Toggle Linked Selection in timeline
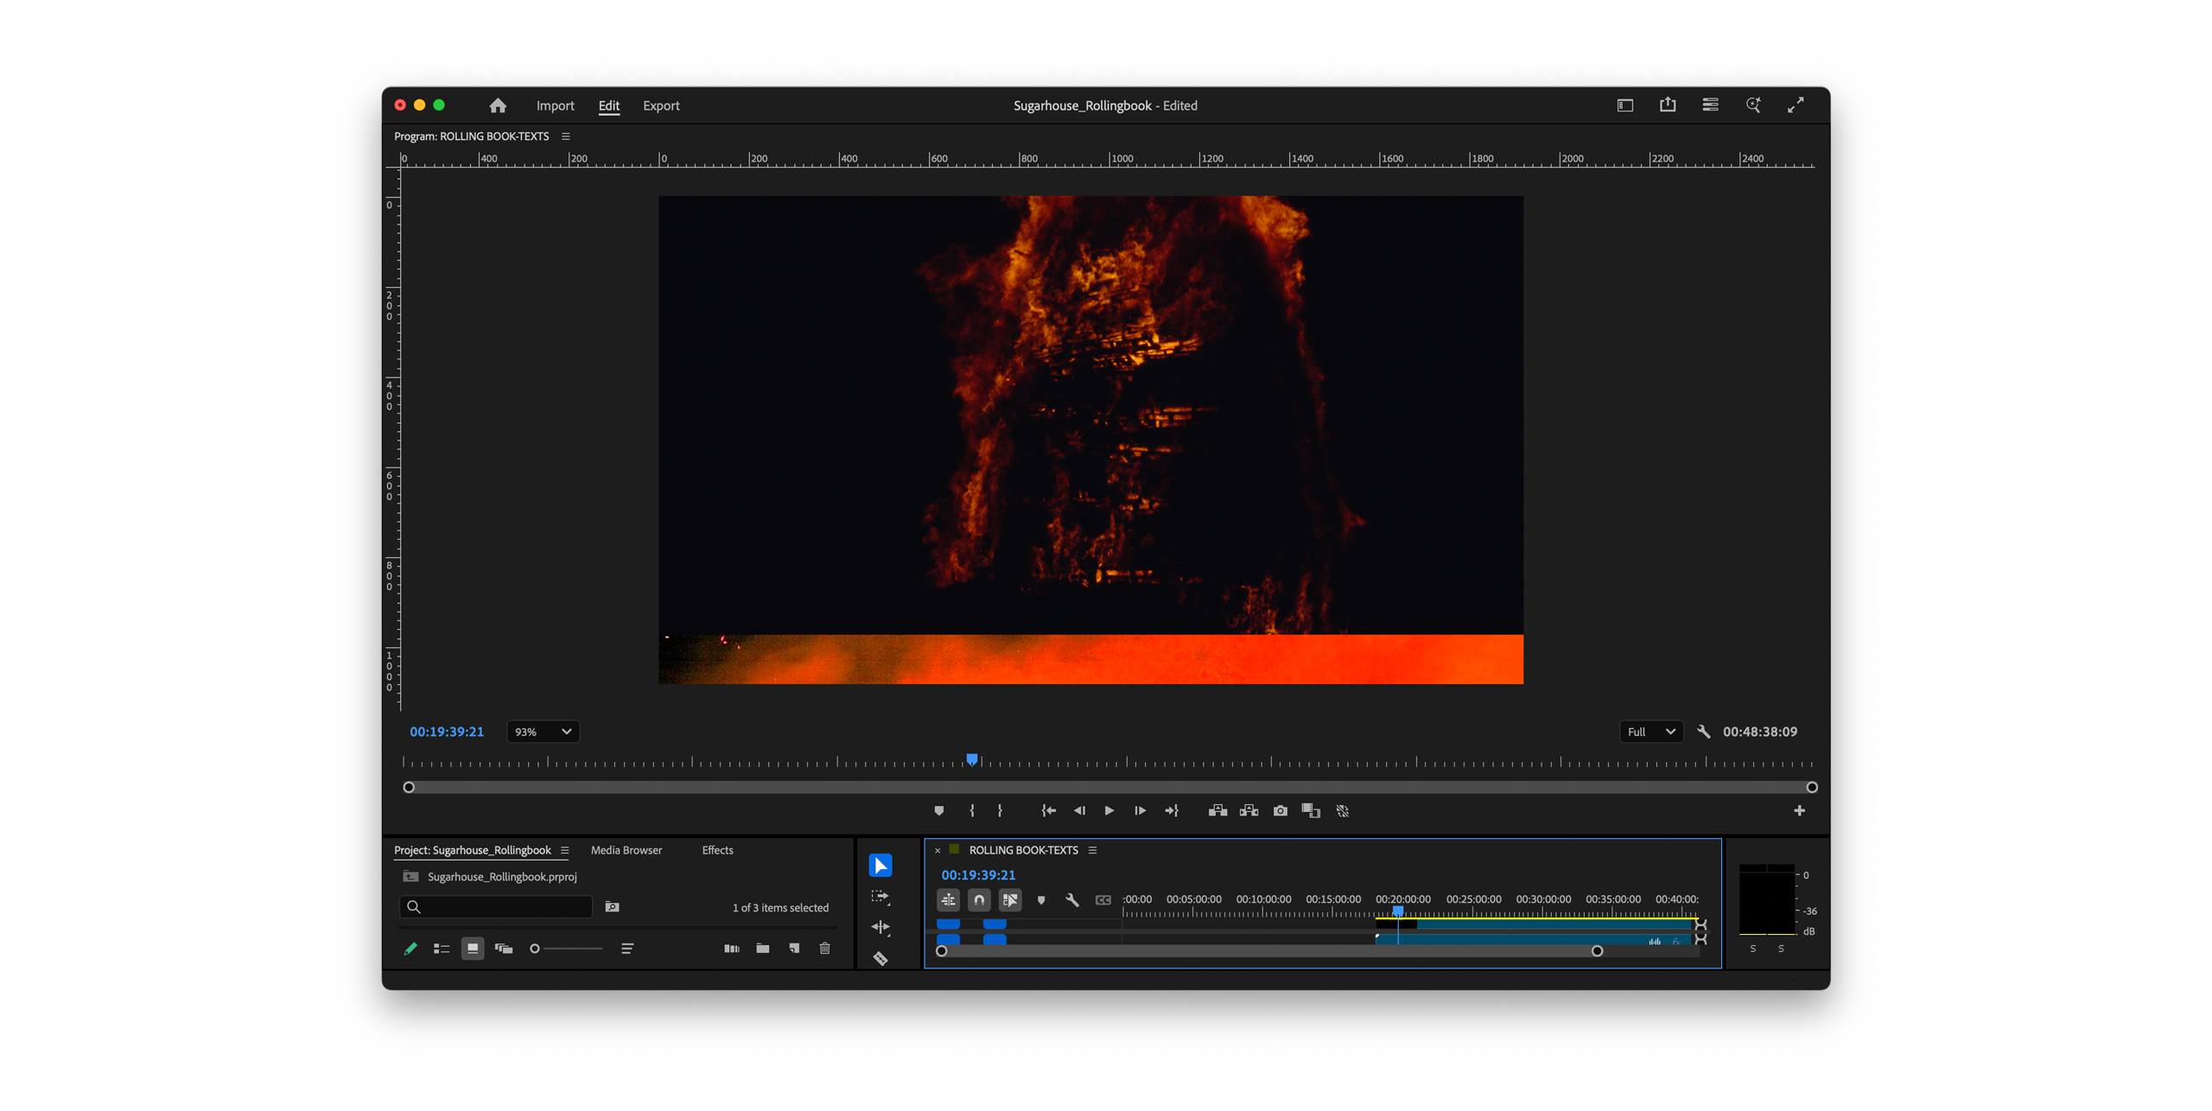 point(1009,900)
